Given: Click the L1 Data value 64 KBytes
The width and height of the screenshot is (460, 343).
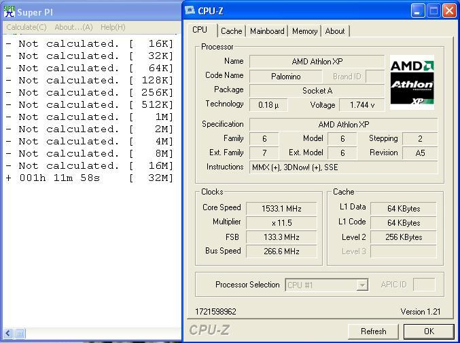Looking at the screenshot, I should coord(404,209).
